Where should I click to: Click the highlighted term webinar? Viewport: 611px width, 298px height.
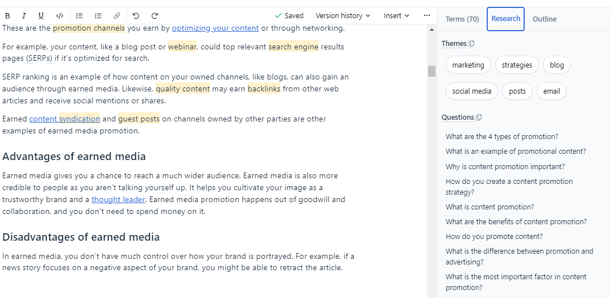click(182, 47)
